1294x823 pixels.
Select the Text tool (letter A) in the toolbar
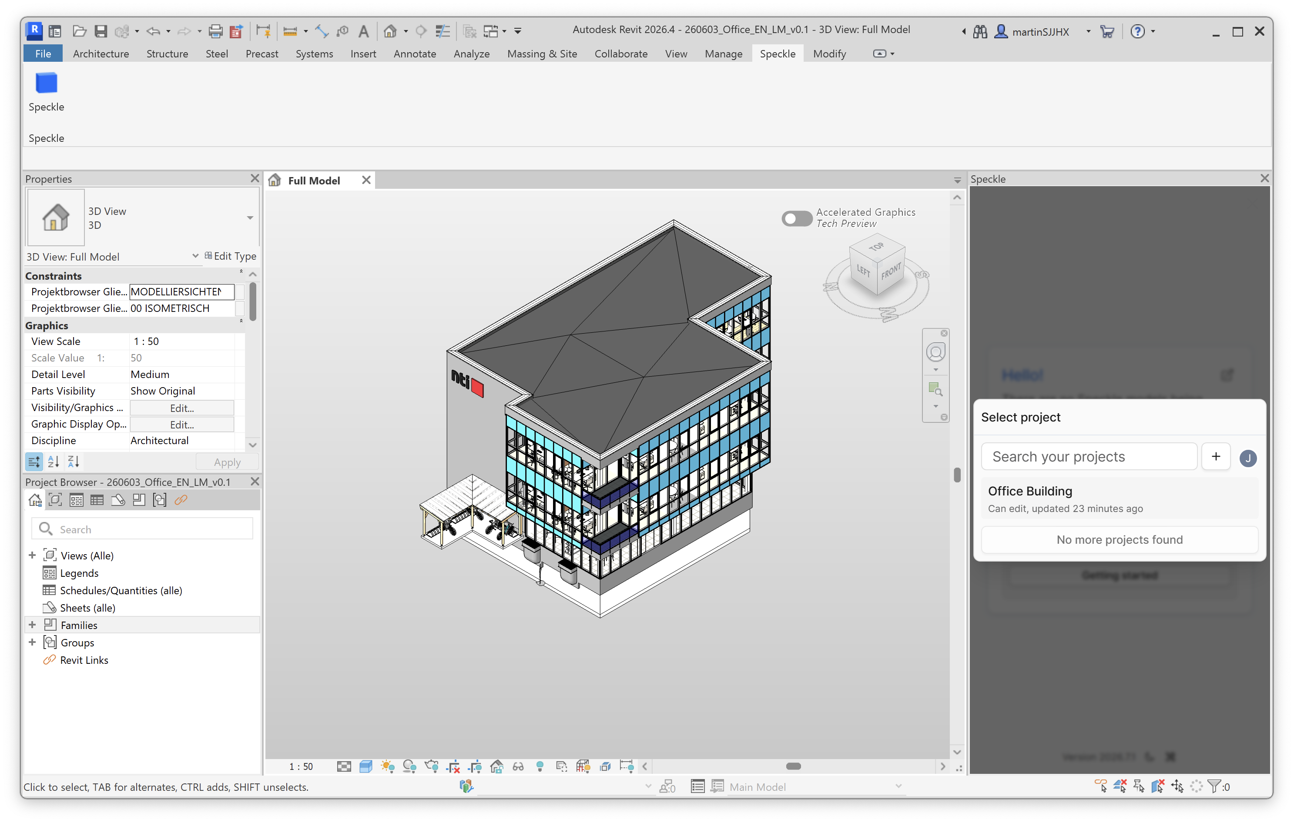coord(364,31)
